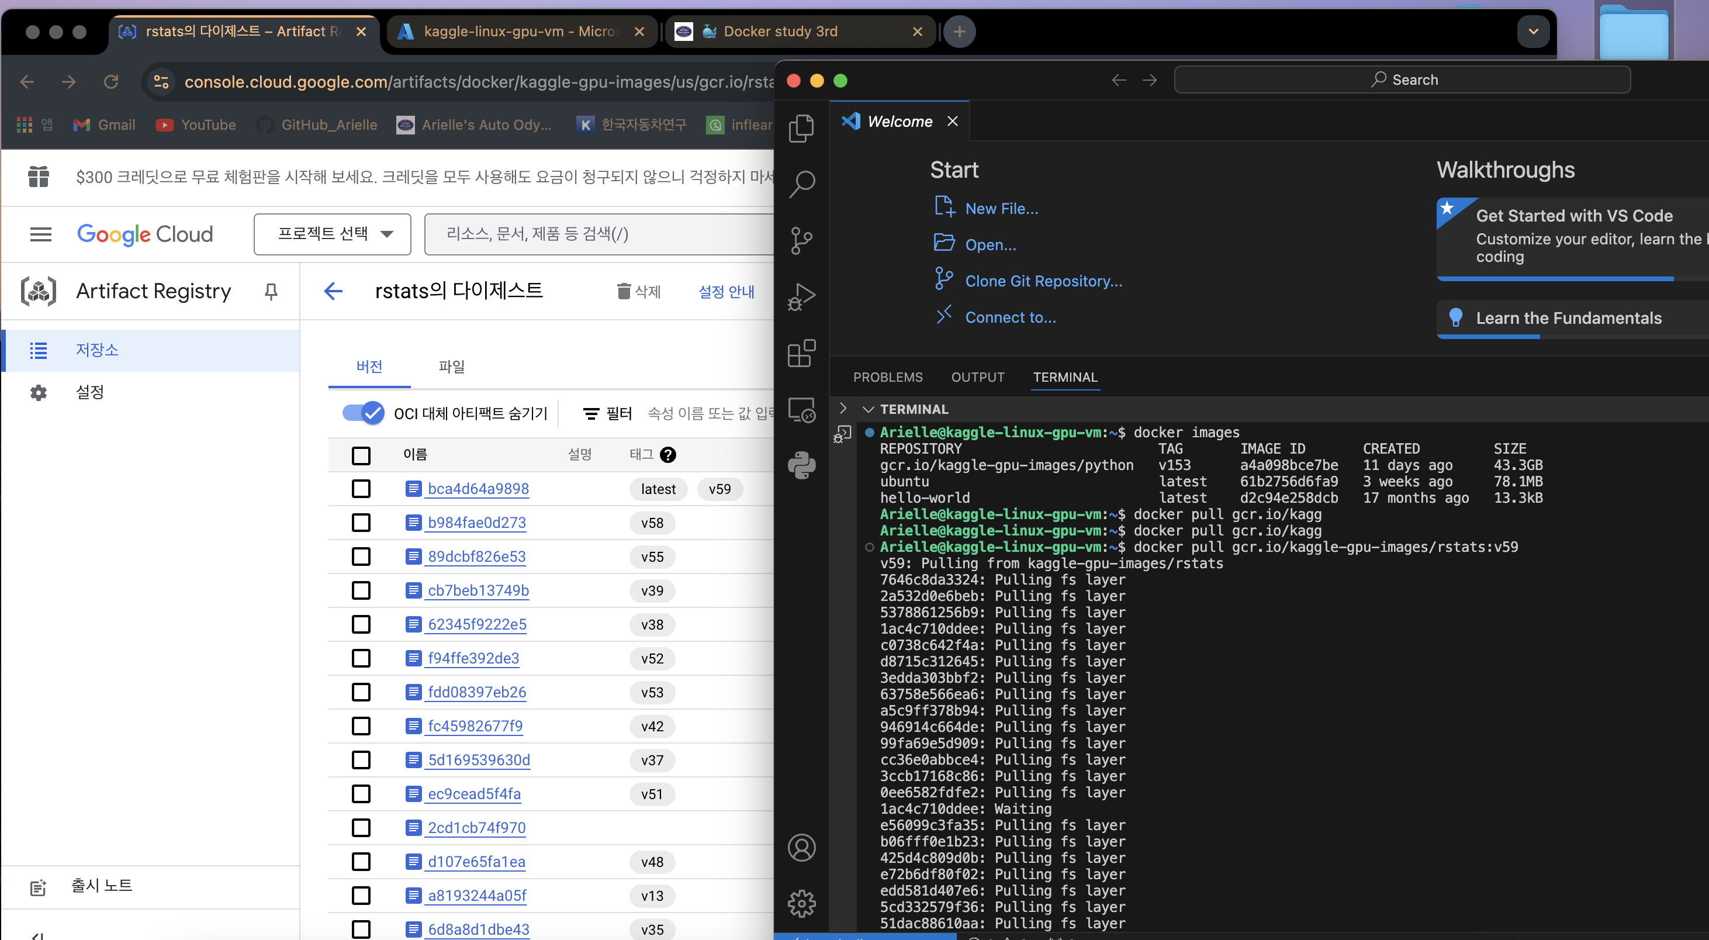
Task: Collapse the TERMINAL section chevron
Action: pyautogui.click(x=867, y=409)
